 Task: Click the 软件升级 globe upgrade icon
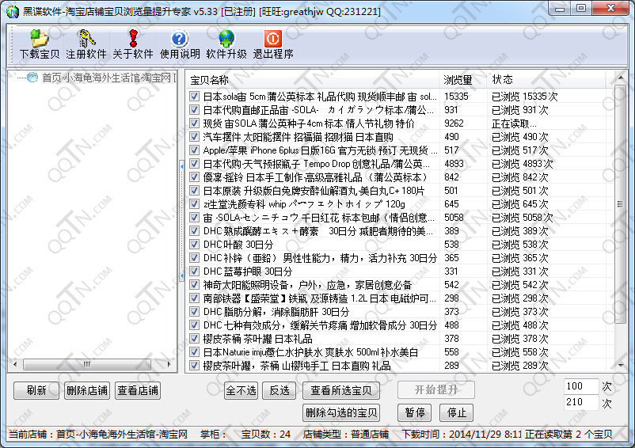[x=226, y=38]
